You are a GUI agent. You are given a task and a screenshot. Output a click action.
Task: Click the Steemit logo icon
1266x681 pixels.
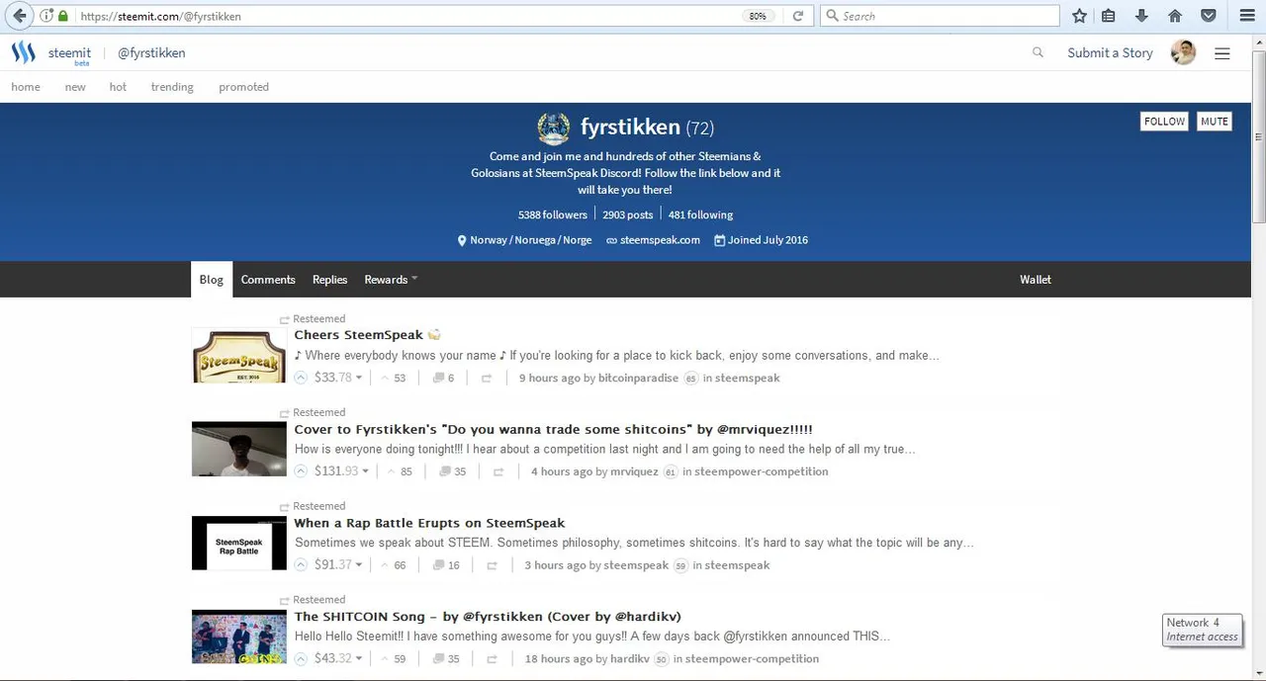pyautogui.click(x=24, y=52)
